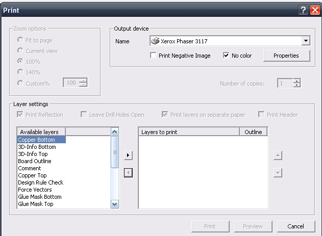This screenshot has width=322, height=236.
Task: Move print layer down in order
Action: [x=278, y=173]
